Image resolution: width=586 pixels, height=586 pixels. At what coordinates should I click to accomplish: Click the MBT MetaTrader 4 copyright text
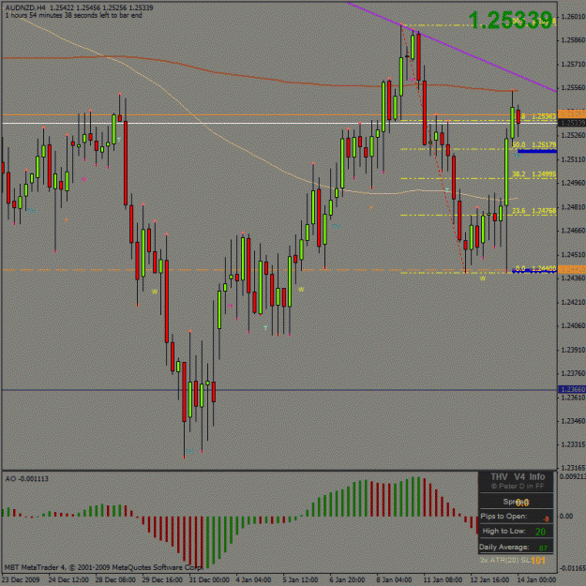click(x=103, y=567)
